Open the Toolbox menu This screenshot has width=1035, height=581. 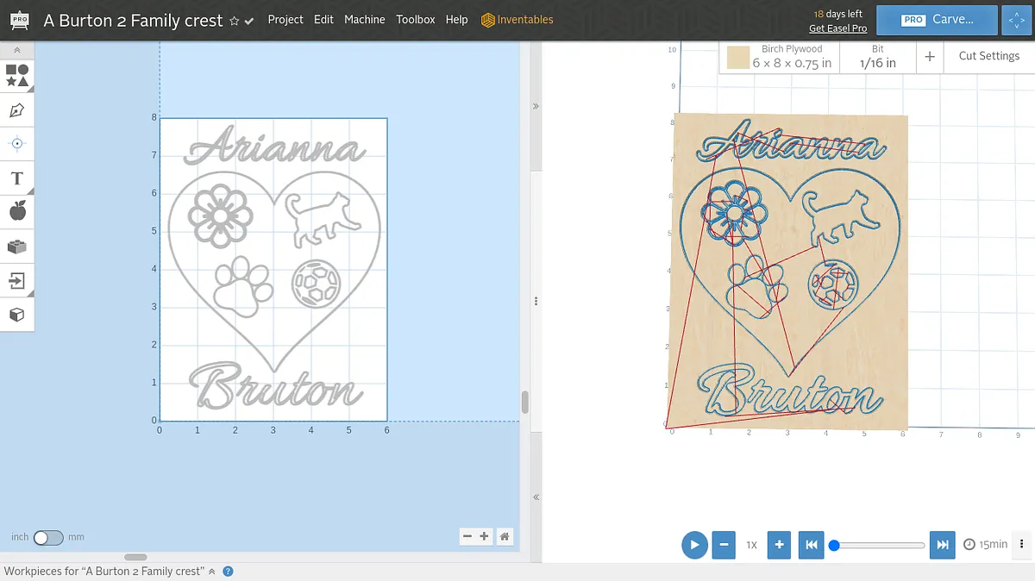[415, 20]
